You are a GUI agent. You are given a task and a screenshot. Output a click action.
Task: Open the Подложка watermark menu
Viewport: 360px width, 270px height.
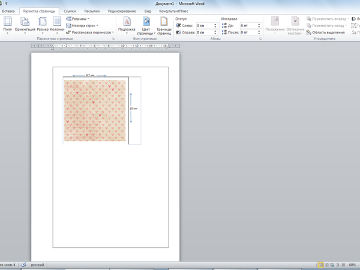click(127, 25)
